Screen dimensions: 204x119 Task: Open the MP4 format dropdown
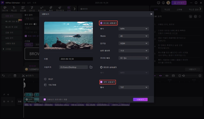134,29
